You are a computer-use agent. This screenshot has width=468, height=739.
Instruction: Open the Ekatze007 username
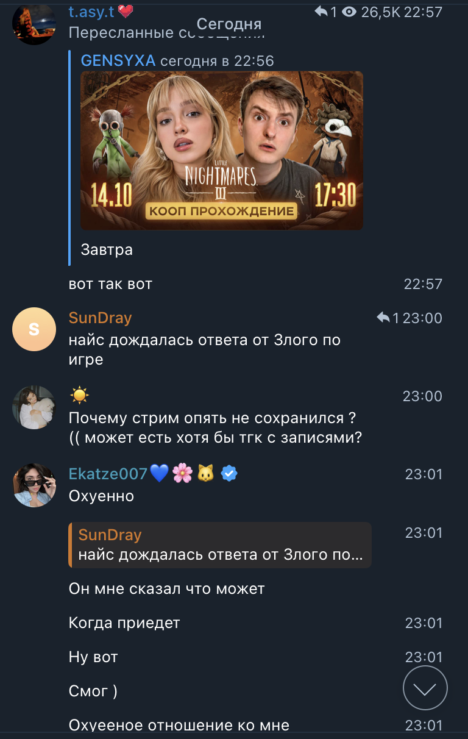point(108,474)
